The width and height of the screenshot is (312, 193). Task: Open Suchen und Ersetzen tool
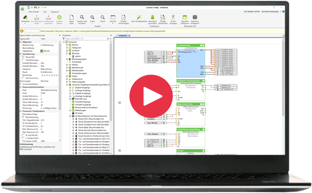pos(82,18)
